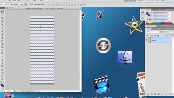The image size is (174, 98).
Task: Toggle Lock all padlock icon
Action: tap(158, 36)
